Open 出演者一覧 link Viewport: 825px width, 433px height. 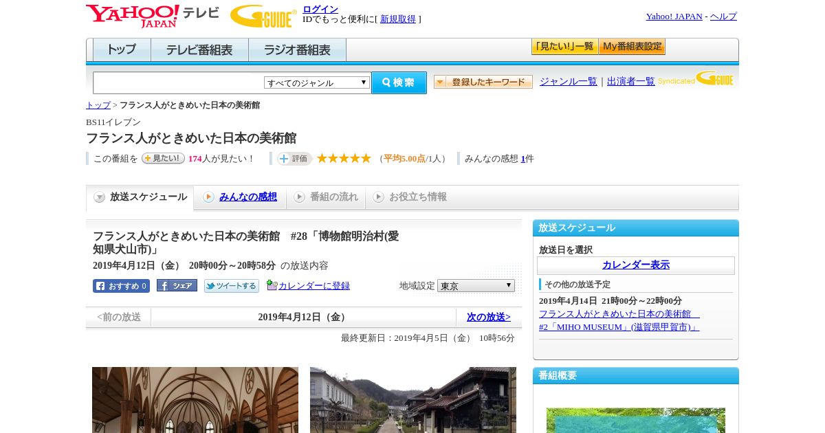631,81
